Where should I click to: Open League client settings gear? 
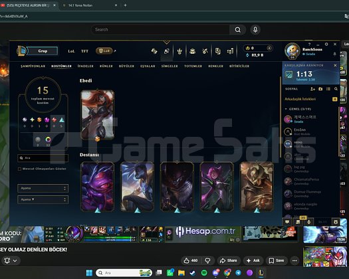pyautogui.click(x=326, y=45)
